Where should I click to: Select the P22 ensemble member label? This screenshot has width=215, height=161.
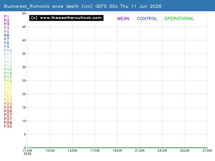tap(8, 96)
